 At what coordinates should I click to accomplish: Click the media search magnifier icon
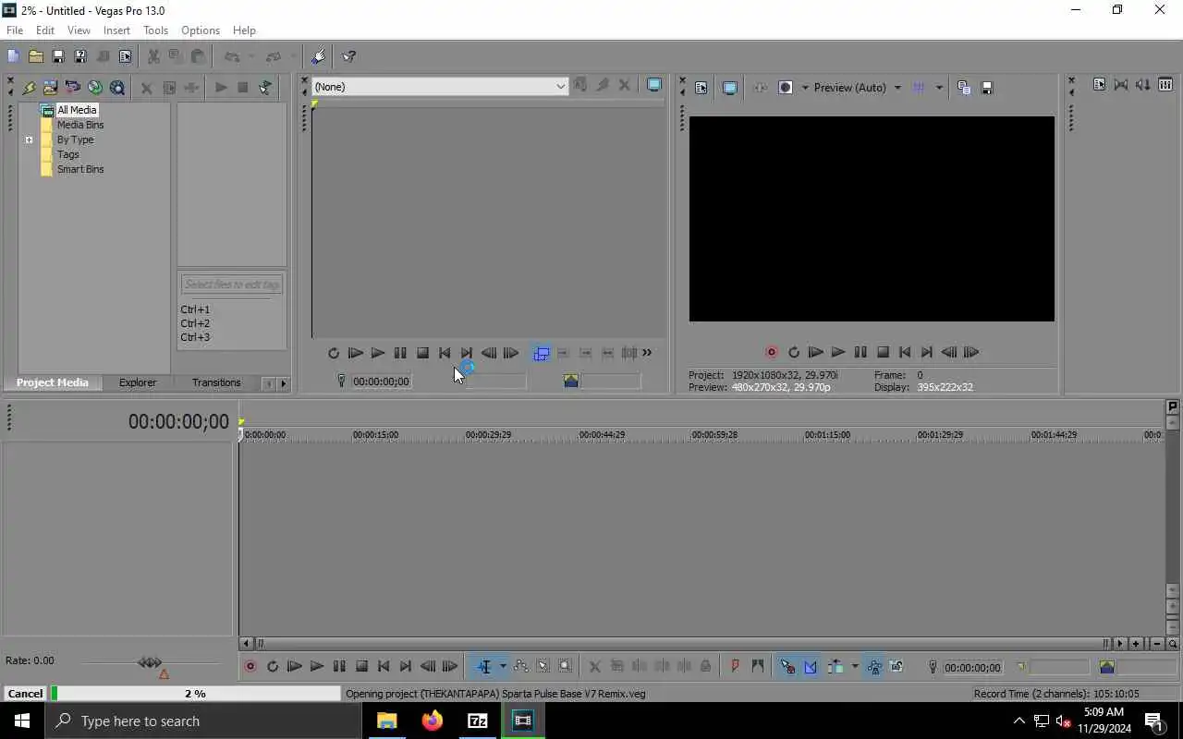click(117, 88)
